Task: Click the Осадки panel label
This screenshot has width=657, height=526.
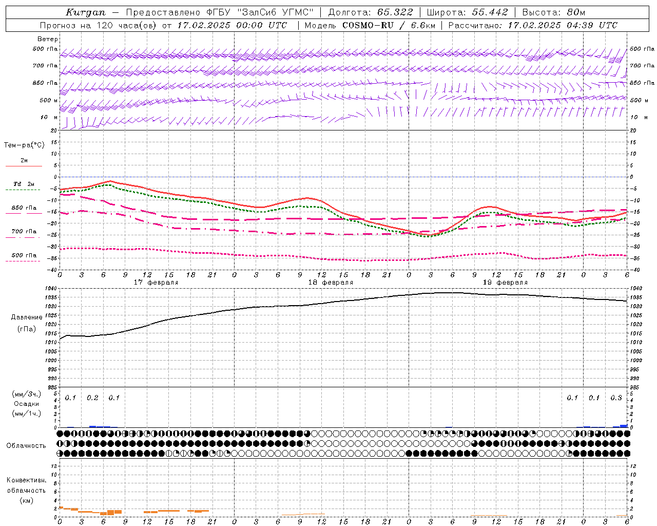Action: (27, 404)
